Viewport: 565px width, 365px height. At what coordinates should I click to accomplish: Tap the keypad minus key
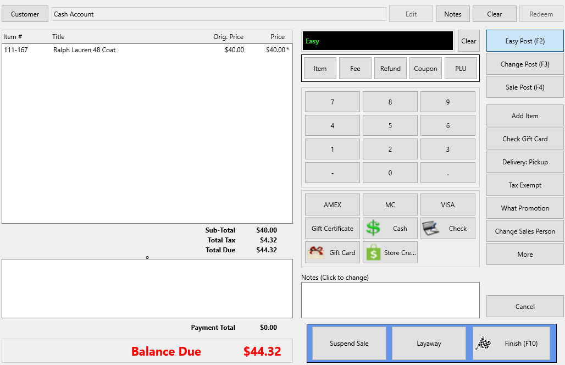pos(332,173)
